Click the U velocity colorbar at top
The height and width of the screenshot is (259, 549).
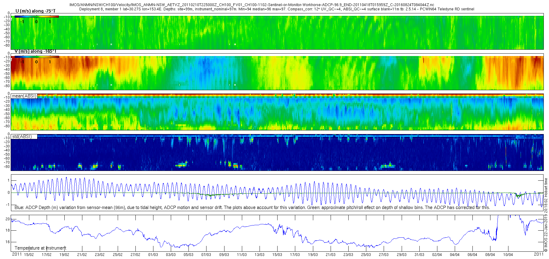[x=37, y=16]
